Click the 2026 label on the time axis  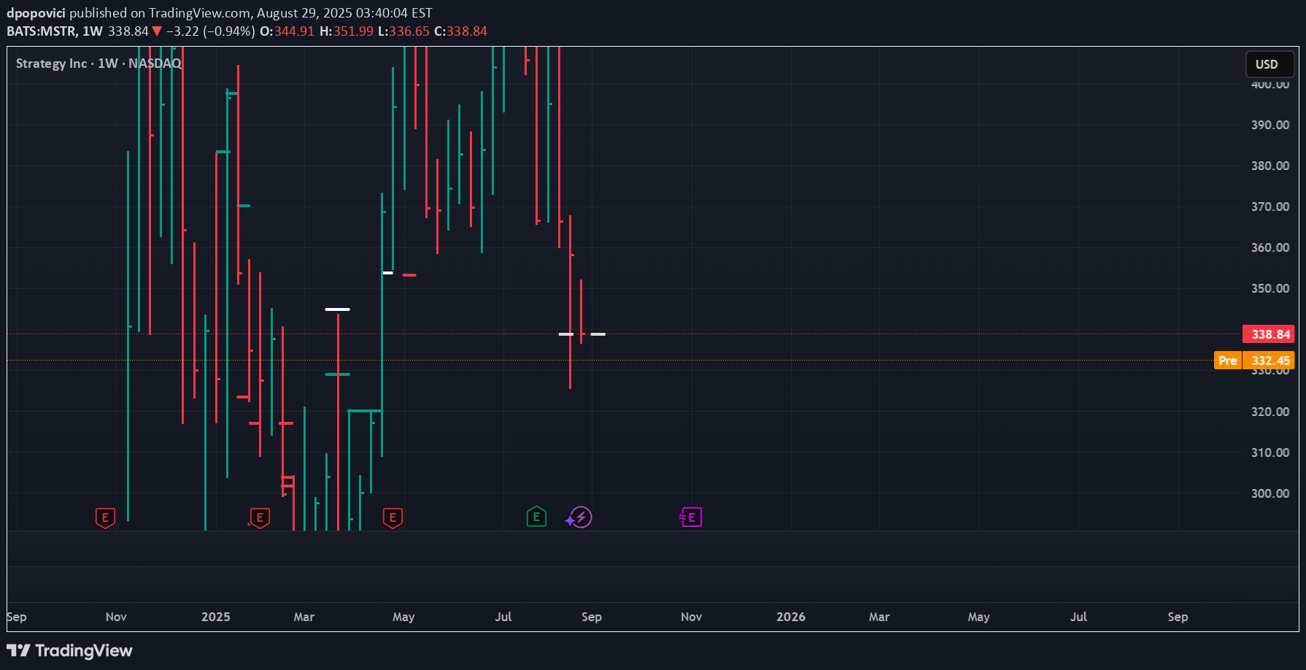coord(790,617)
